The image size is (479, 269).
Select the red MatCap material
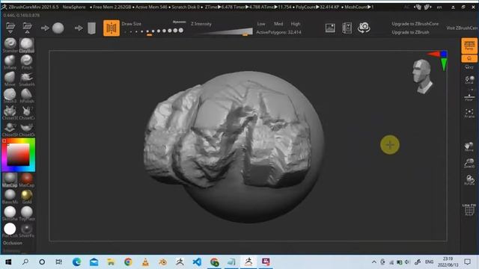coord(27,180)
